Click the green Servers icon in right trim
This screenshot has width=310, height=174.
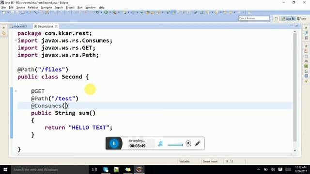pyautogui.click(x=306, y=66)
